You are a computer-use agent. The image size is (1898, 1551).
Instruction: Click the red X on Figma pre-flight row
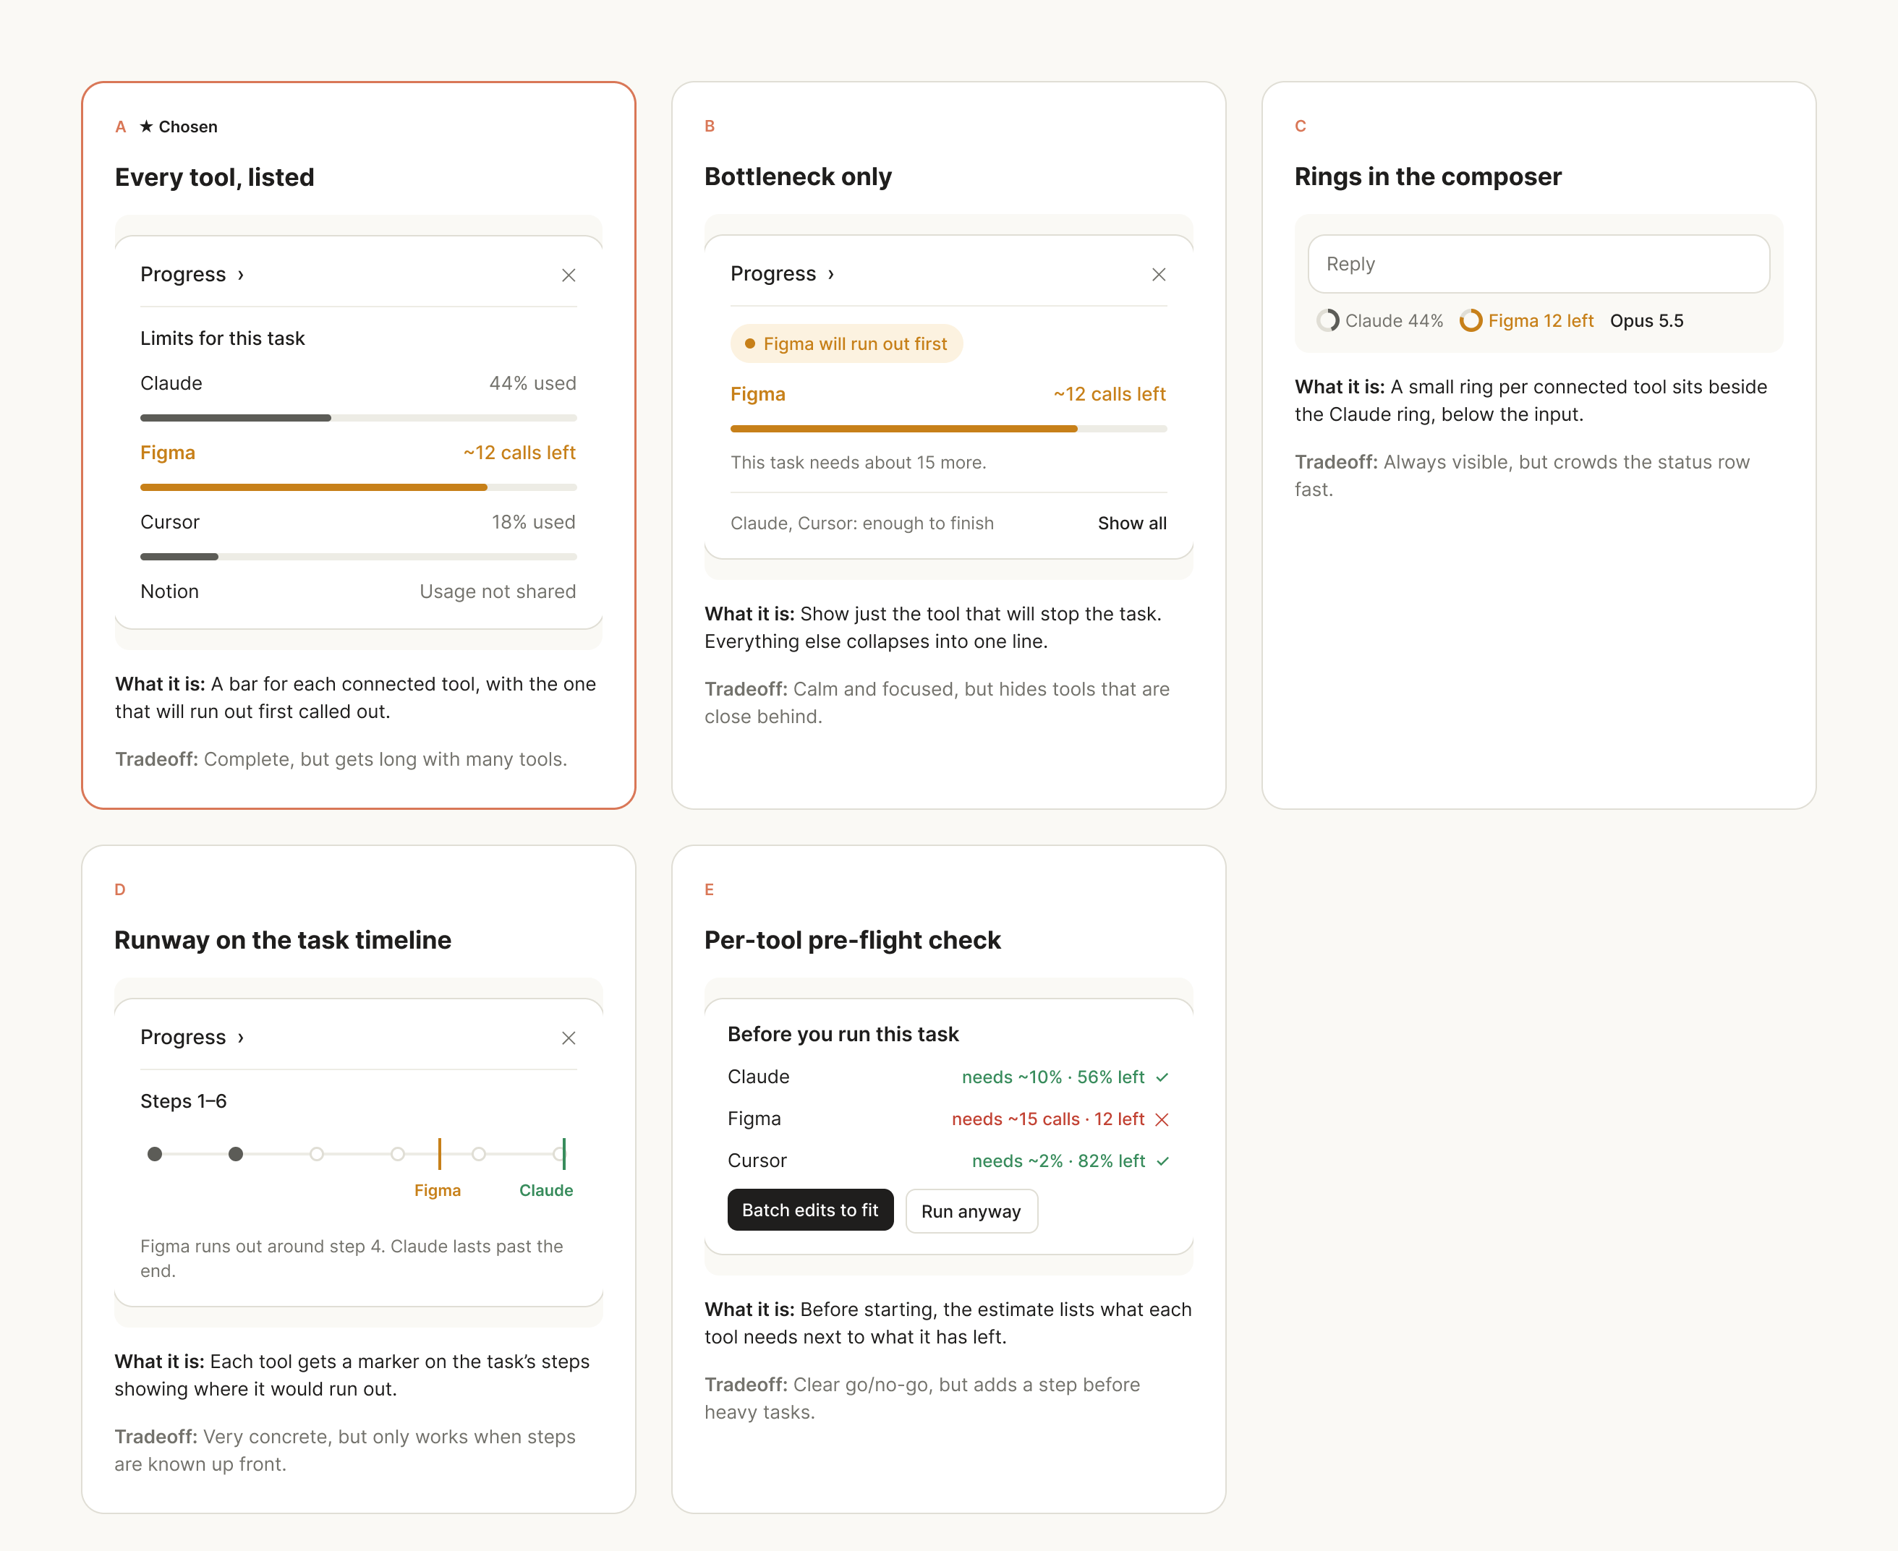coord(1162,1119)
